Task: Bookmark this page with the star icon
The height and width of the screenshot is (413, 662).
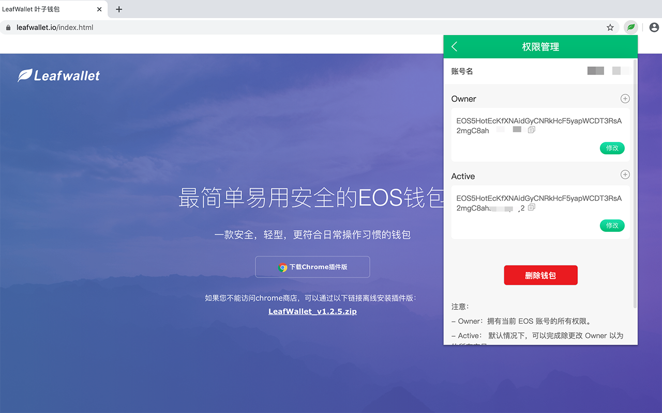Action: pyautogui.click(x=610, y=27)
